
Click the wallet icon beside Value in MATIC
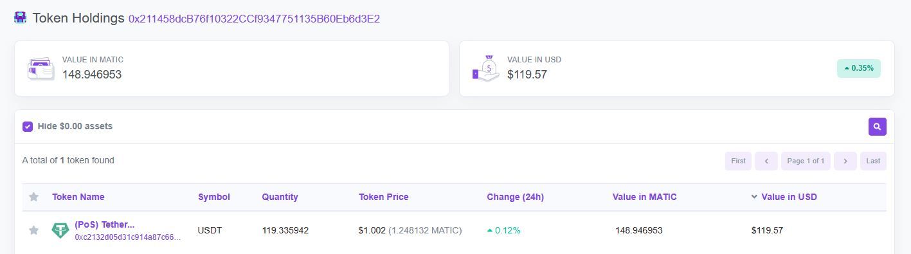tap(41, 68)
